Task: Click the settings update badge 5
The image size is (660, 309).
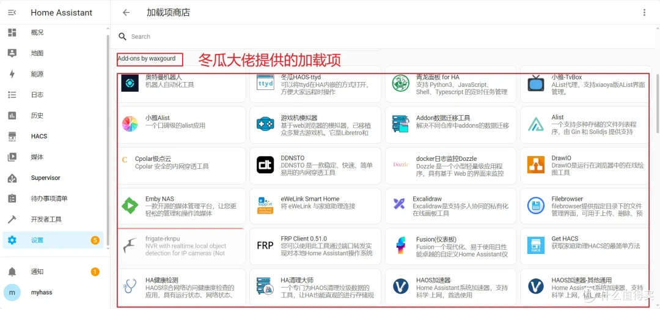Action: (x=95, y=240)
